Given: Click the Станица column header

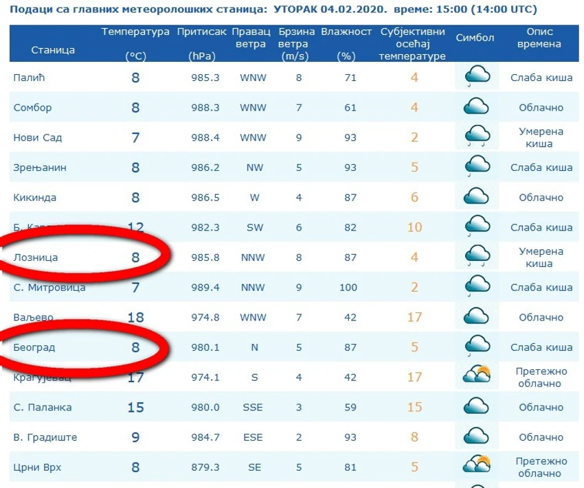Looking at the screenshot, I should coord(53,50).
